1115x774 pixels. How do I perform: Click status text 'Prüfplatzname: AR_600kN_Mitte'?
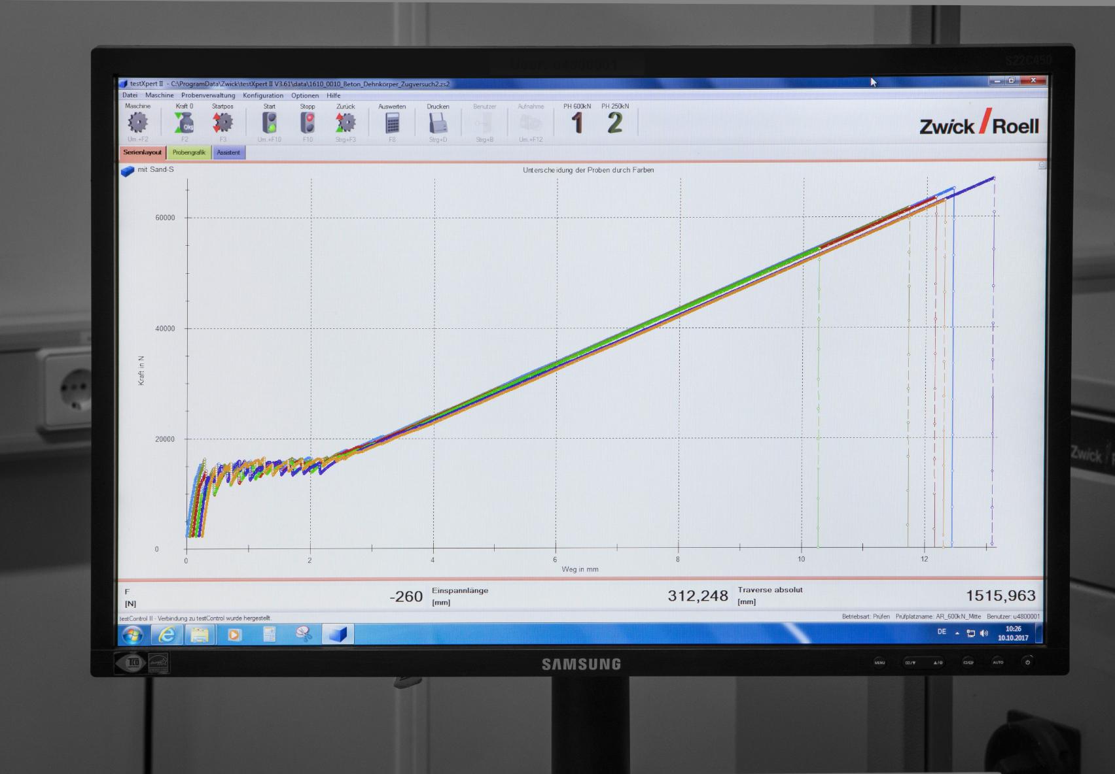point(938,616)
